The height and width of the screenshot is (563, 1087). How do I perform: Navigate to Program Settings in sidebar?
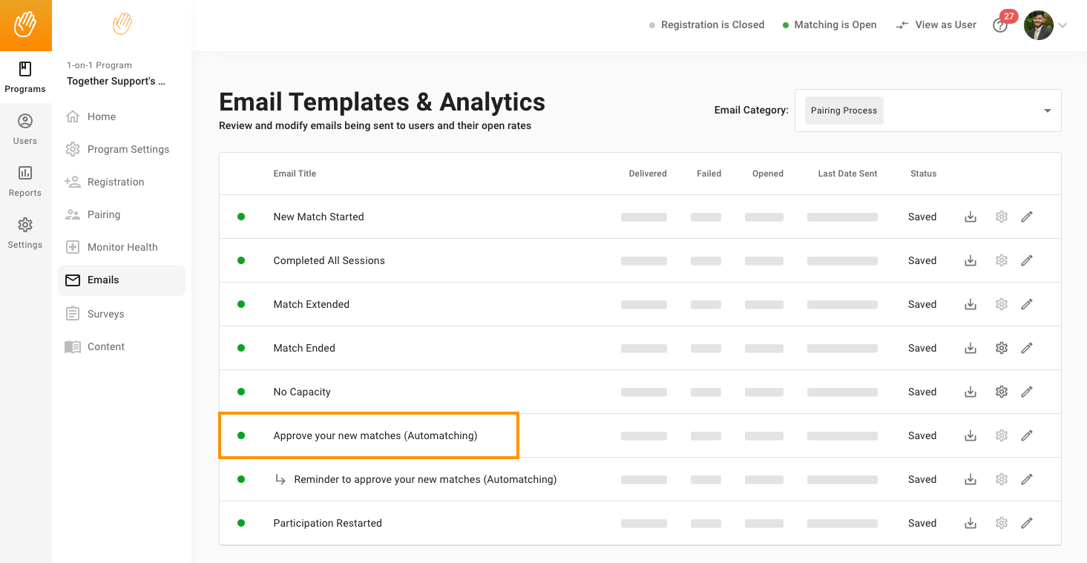(128, 149)
